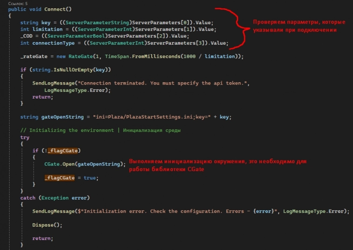Click the IsNullOrEmpty method call
The width and height of the screenshot is (353, 250).
click(x=73, y=70)
